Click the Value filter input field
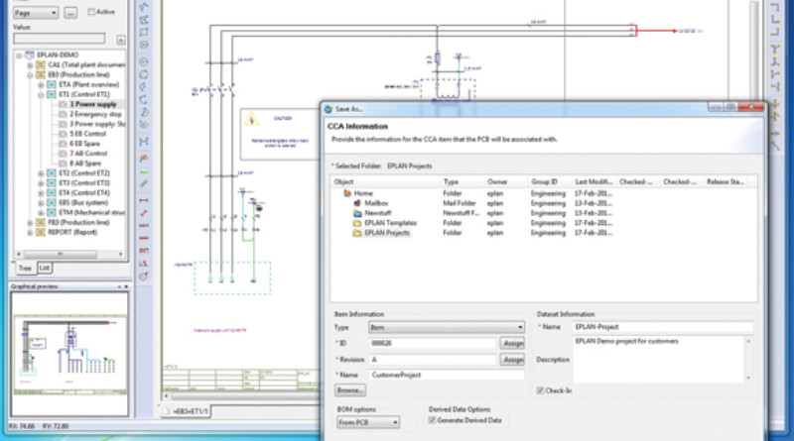This screenshot has width=794, height=441. click(x=60, y=39)
